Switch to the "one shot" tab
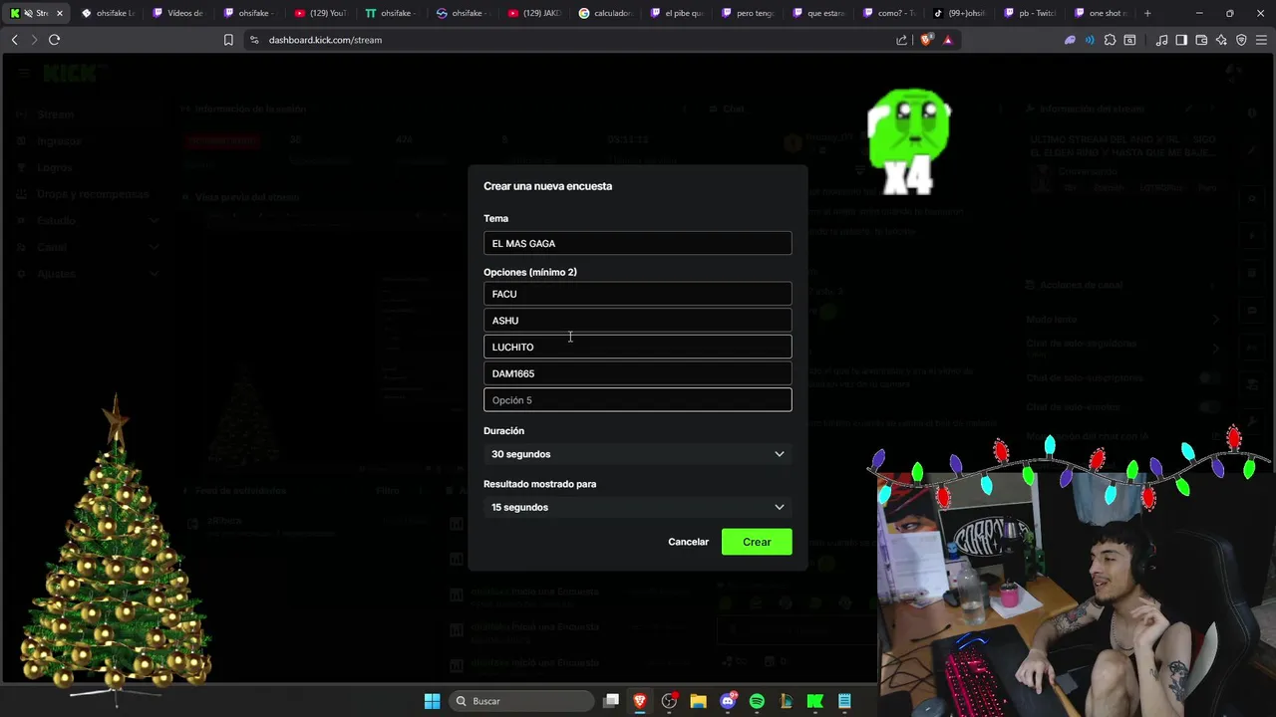 click(x=1099, y=13)
